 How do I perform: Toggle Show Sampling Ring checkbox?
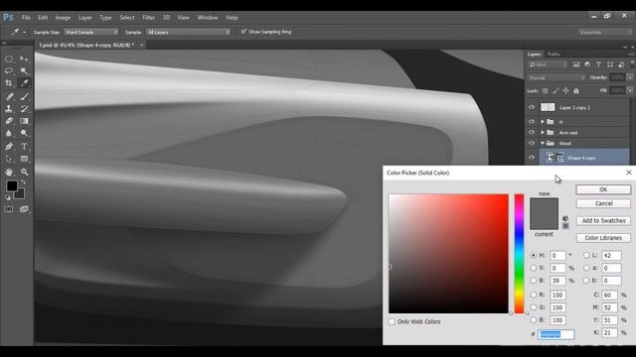coord(243,31)
